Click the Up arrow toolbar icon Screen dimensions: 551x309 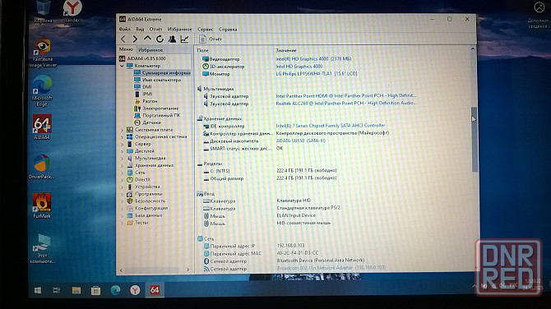[147, 39]
